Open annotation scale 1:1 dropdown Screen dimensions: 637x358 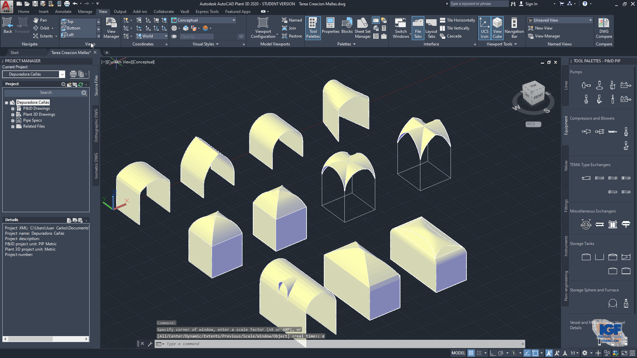coord(574,353)
